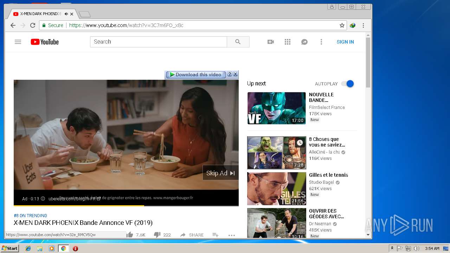
Task: Select the X-MEN DARK PHOENIX tab
Action: tap(40, 14)
